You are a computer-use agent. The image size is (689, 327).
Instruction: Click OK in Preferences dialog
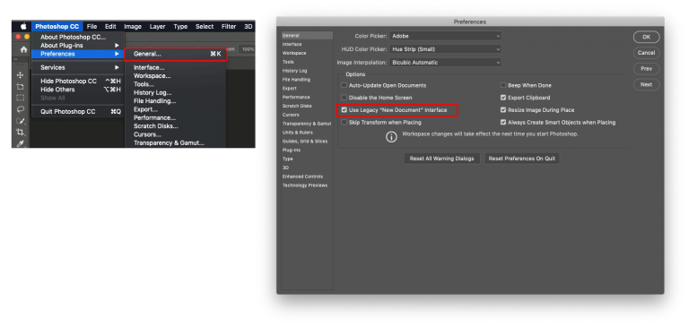point(646,37)
